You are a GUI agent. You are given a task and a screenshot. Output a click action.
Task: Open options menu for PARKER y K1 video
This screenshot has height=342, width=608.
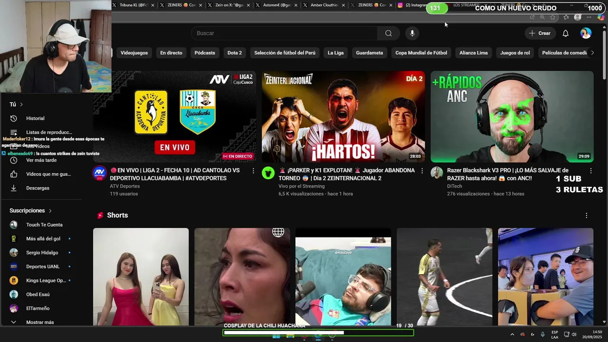click(422, 171)
